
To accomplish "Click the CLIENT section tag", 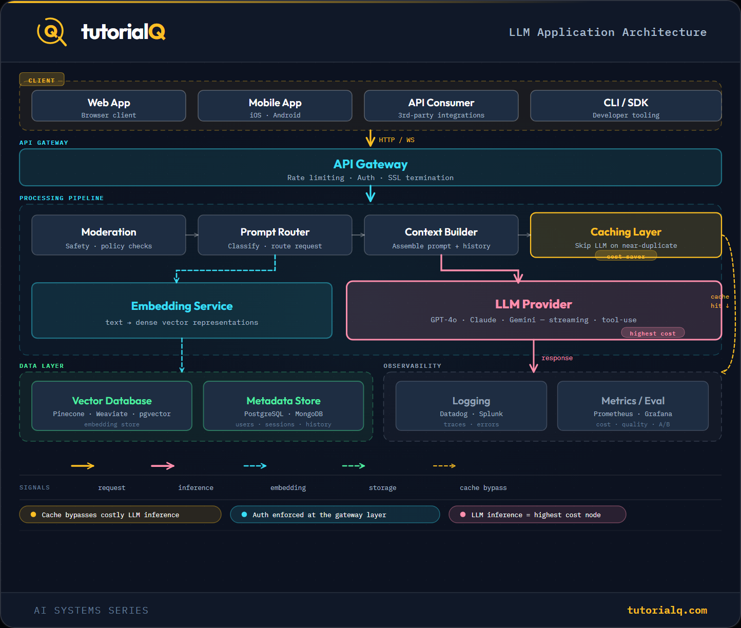I will pyautogui.click(x=42, y=80).
